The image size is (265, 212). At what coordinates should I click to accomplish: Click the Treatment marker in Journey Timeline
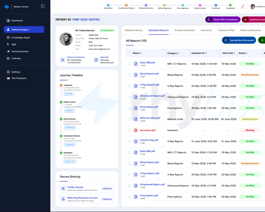tap(61, 85)
